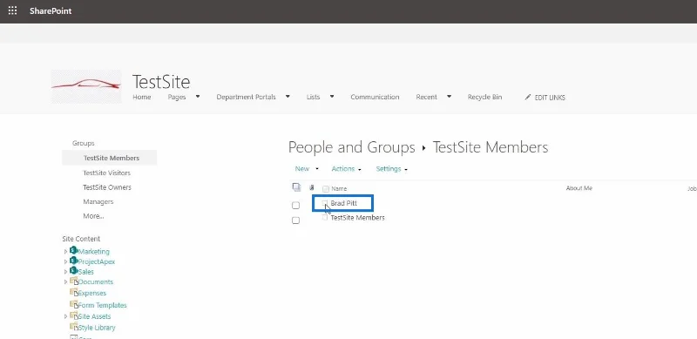Expand the Documents tree node
The image size is (697, 339).
(66, 281)
